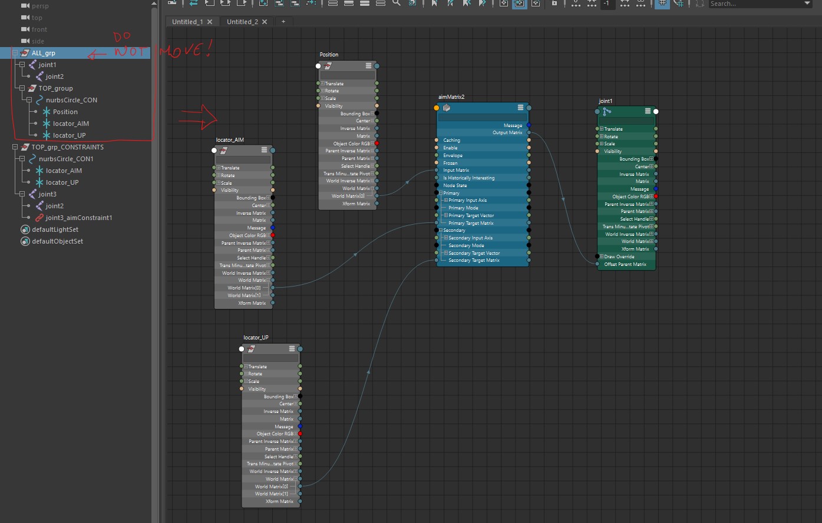This screenshot has width=822, height=523.
Task: Click the search magnifier icon in toolbar
Action: click(x=397, y=3)
